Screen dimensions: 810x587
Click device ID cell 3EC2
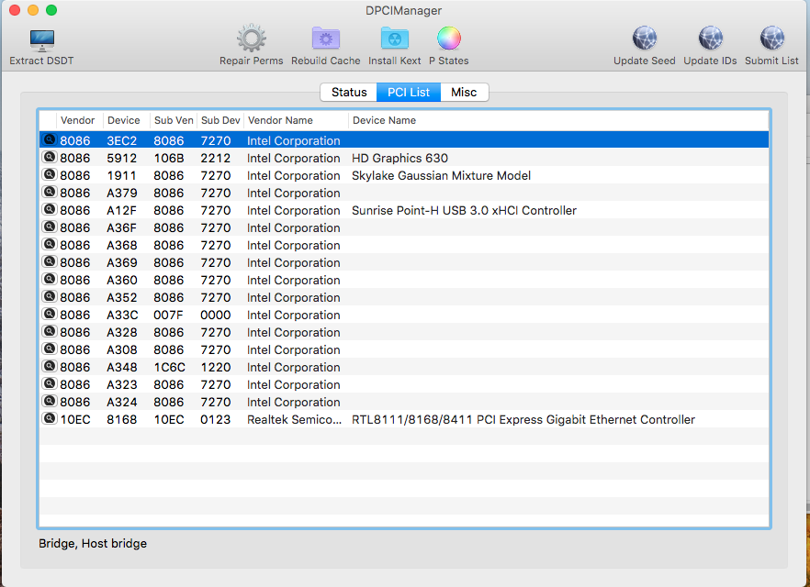click(122, 141)
